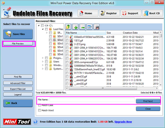Check the $Dir3 checkbox in tree

coord(51,44)
